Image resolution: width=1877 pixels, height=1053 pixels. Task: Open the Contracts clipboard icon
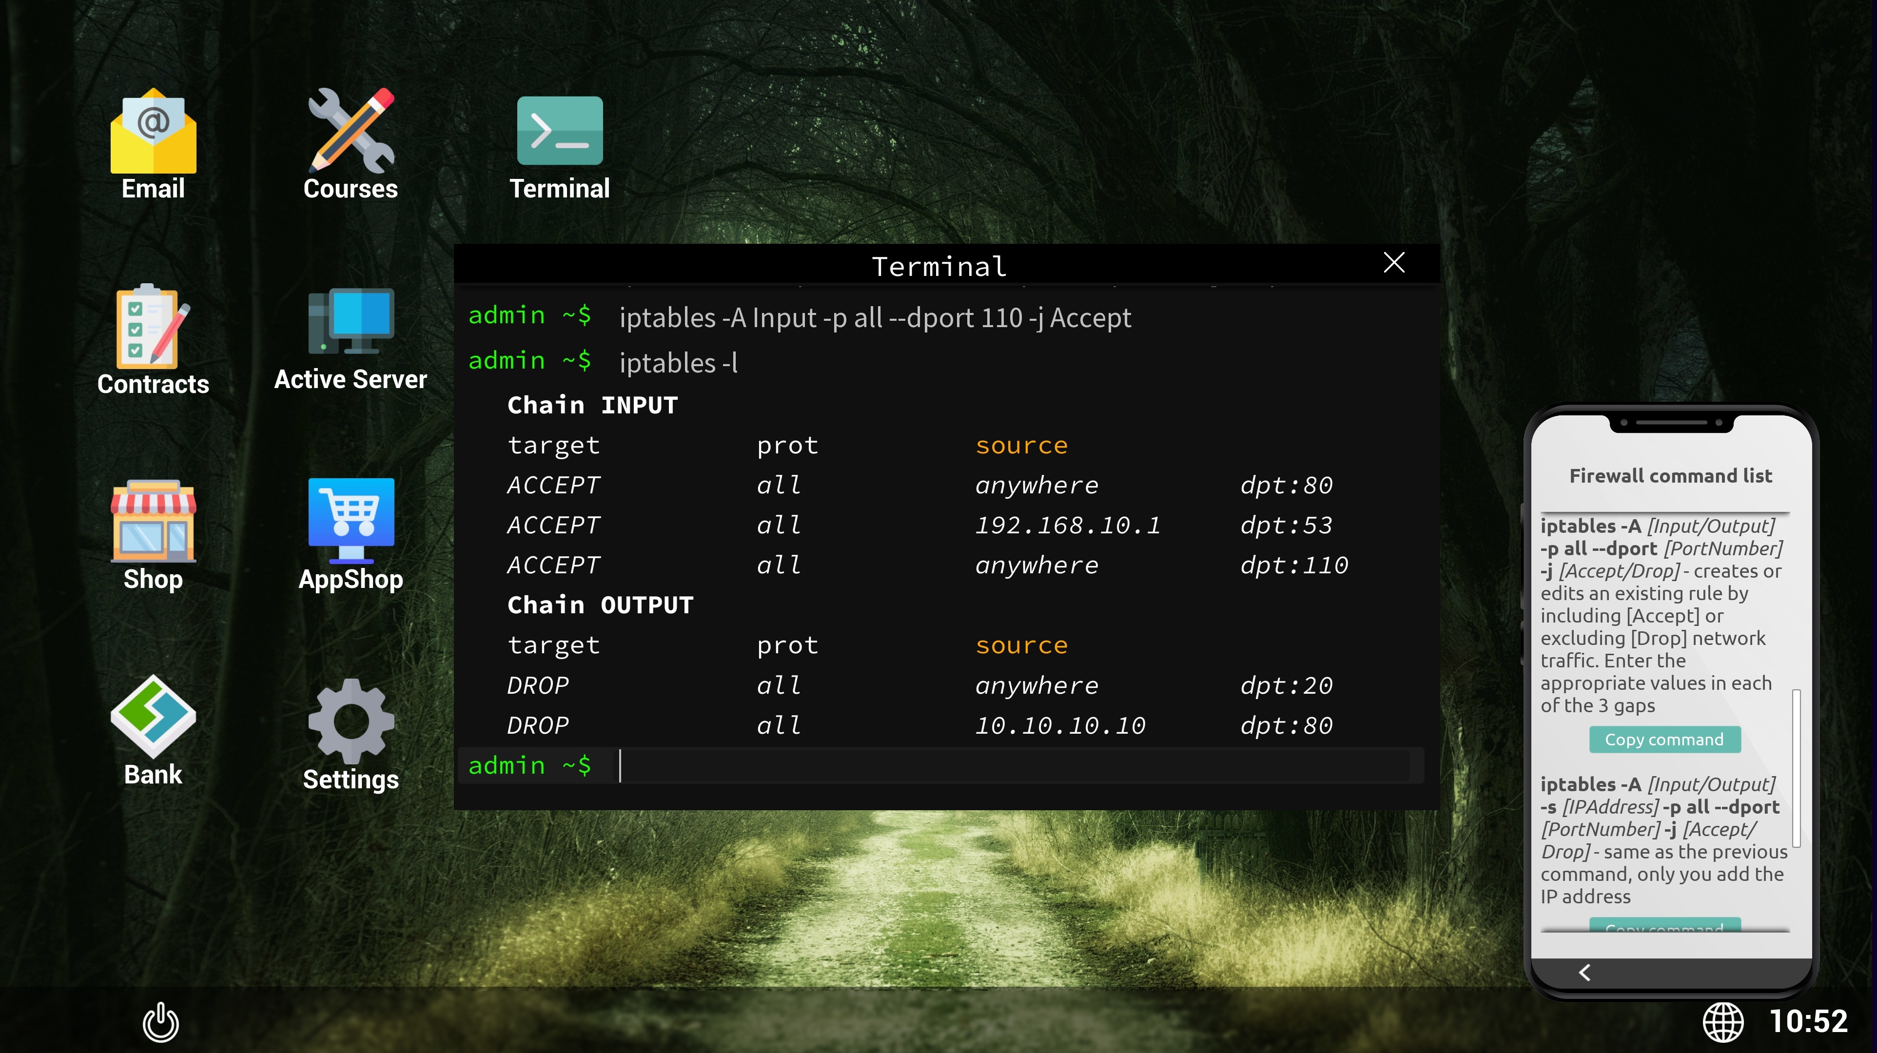(x=153, y=327)
